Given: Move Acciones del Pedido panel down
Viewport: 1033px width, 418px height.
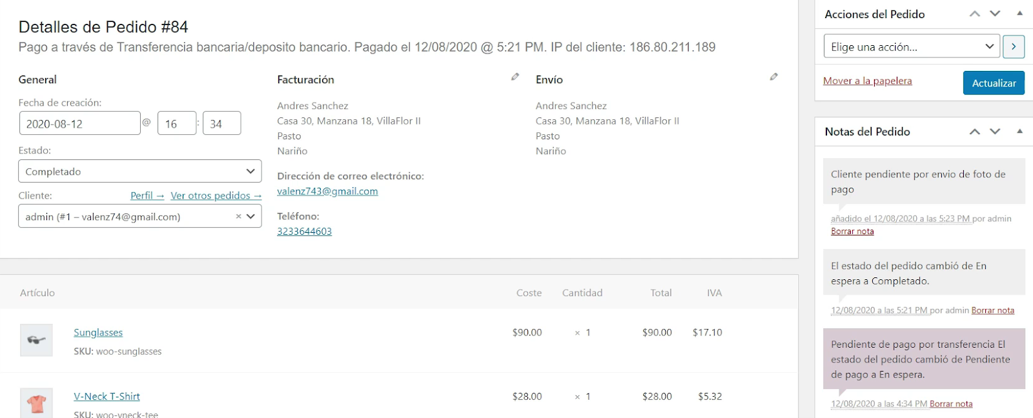Looking at the screenshot, I should point(995,14).
